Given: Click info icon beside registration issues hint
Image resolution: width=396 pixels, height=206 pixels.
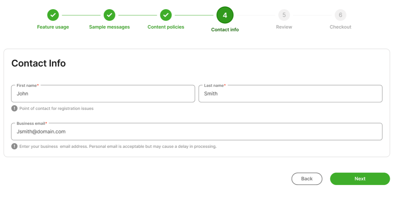Looking at the screenshot, I should click(x=15, y=108).
